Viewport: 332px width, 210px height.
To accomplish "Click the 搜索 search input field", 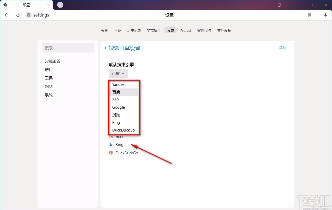I will (68, 48).
